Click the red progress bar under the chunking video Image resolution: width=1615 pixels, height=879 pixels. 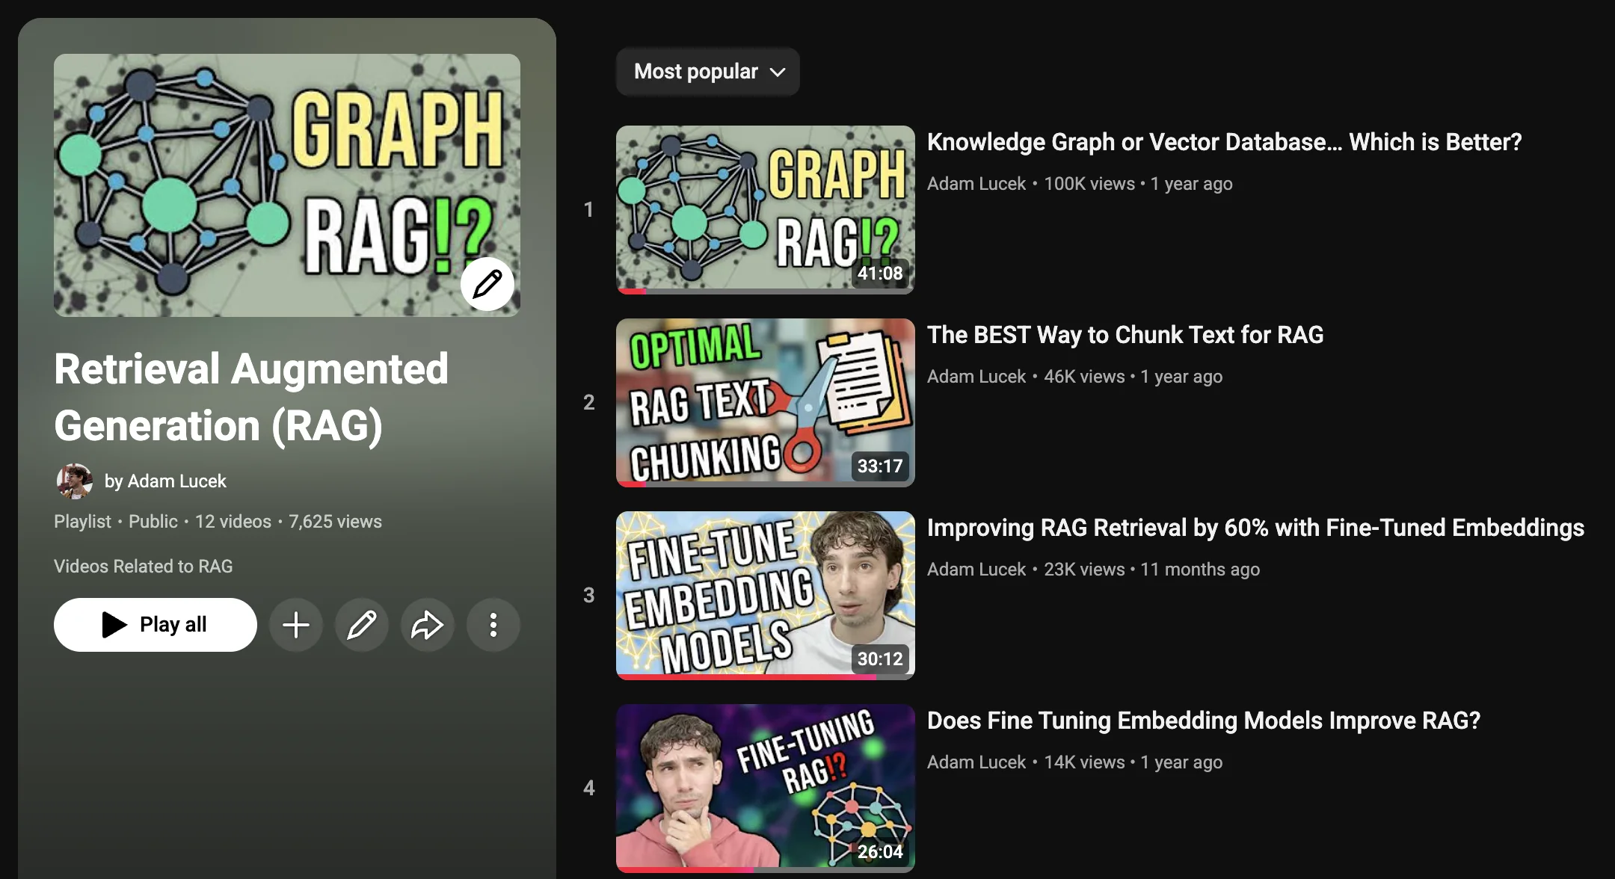click(x=630, y=484)
